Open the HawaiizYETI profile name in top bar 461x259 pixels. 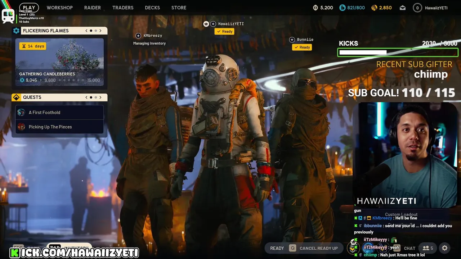(x=436, y=8)
